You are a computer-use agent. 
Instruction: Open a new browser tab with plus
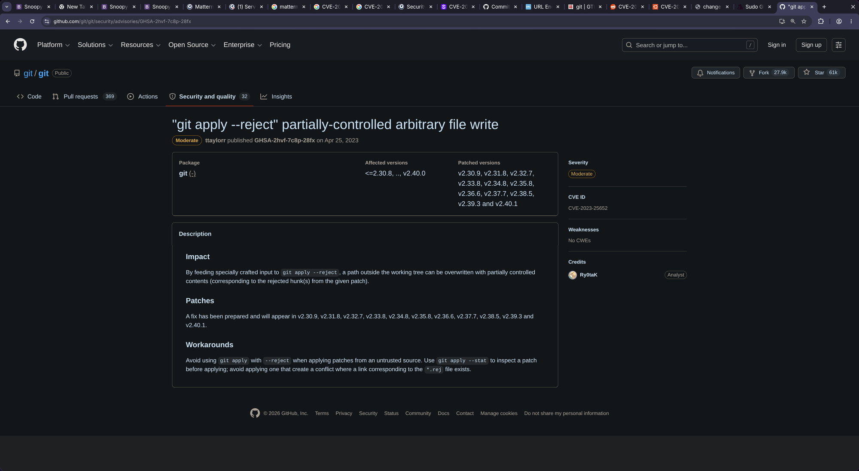824,7
